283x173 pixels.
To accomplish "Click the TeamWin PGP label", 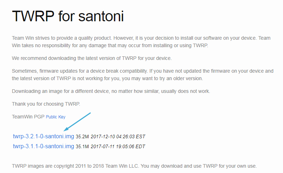I will (28, 117).
